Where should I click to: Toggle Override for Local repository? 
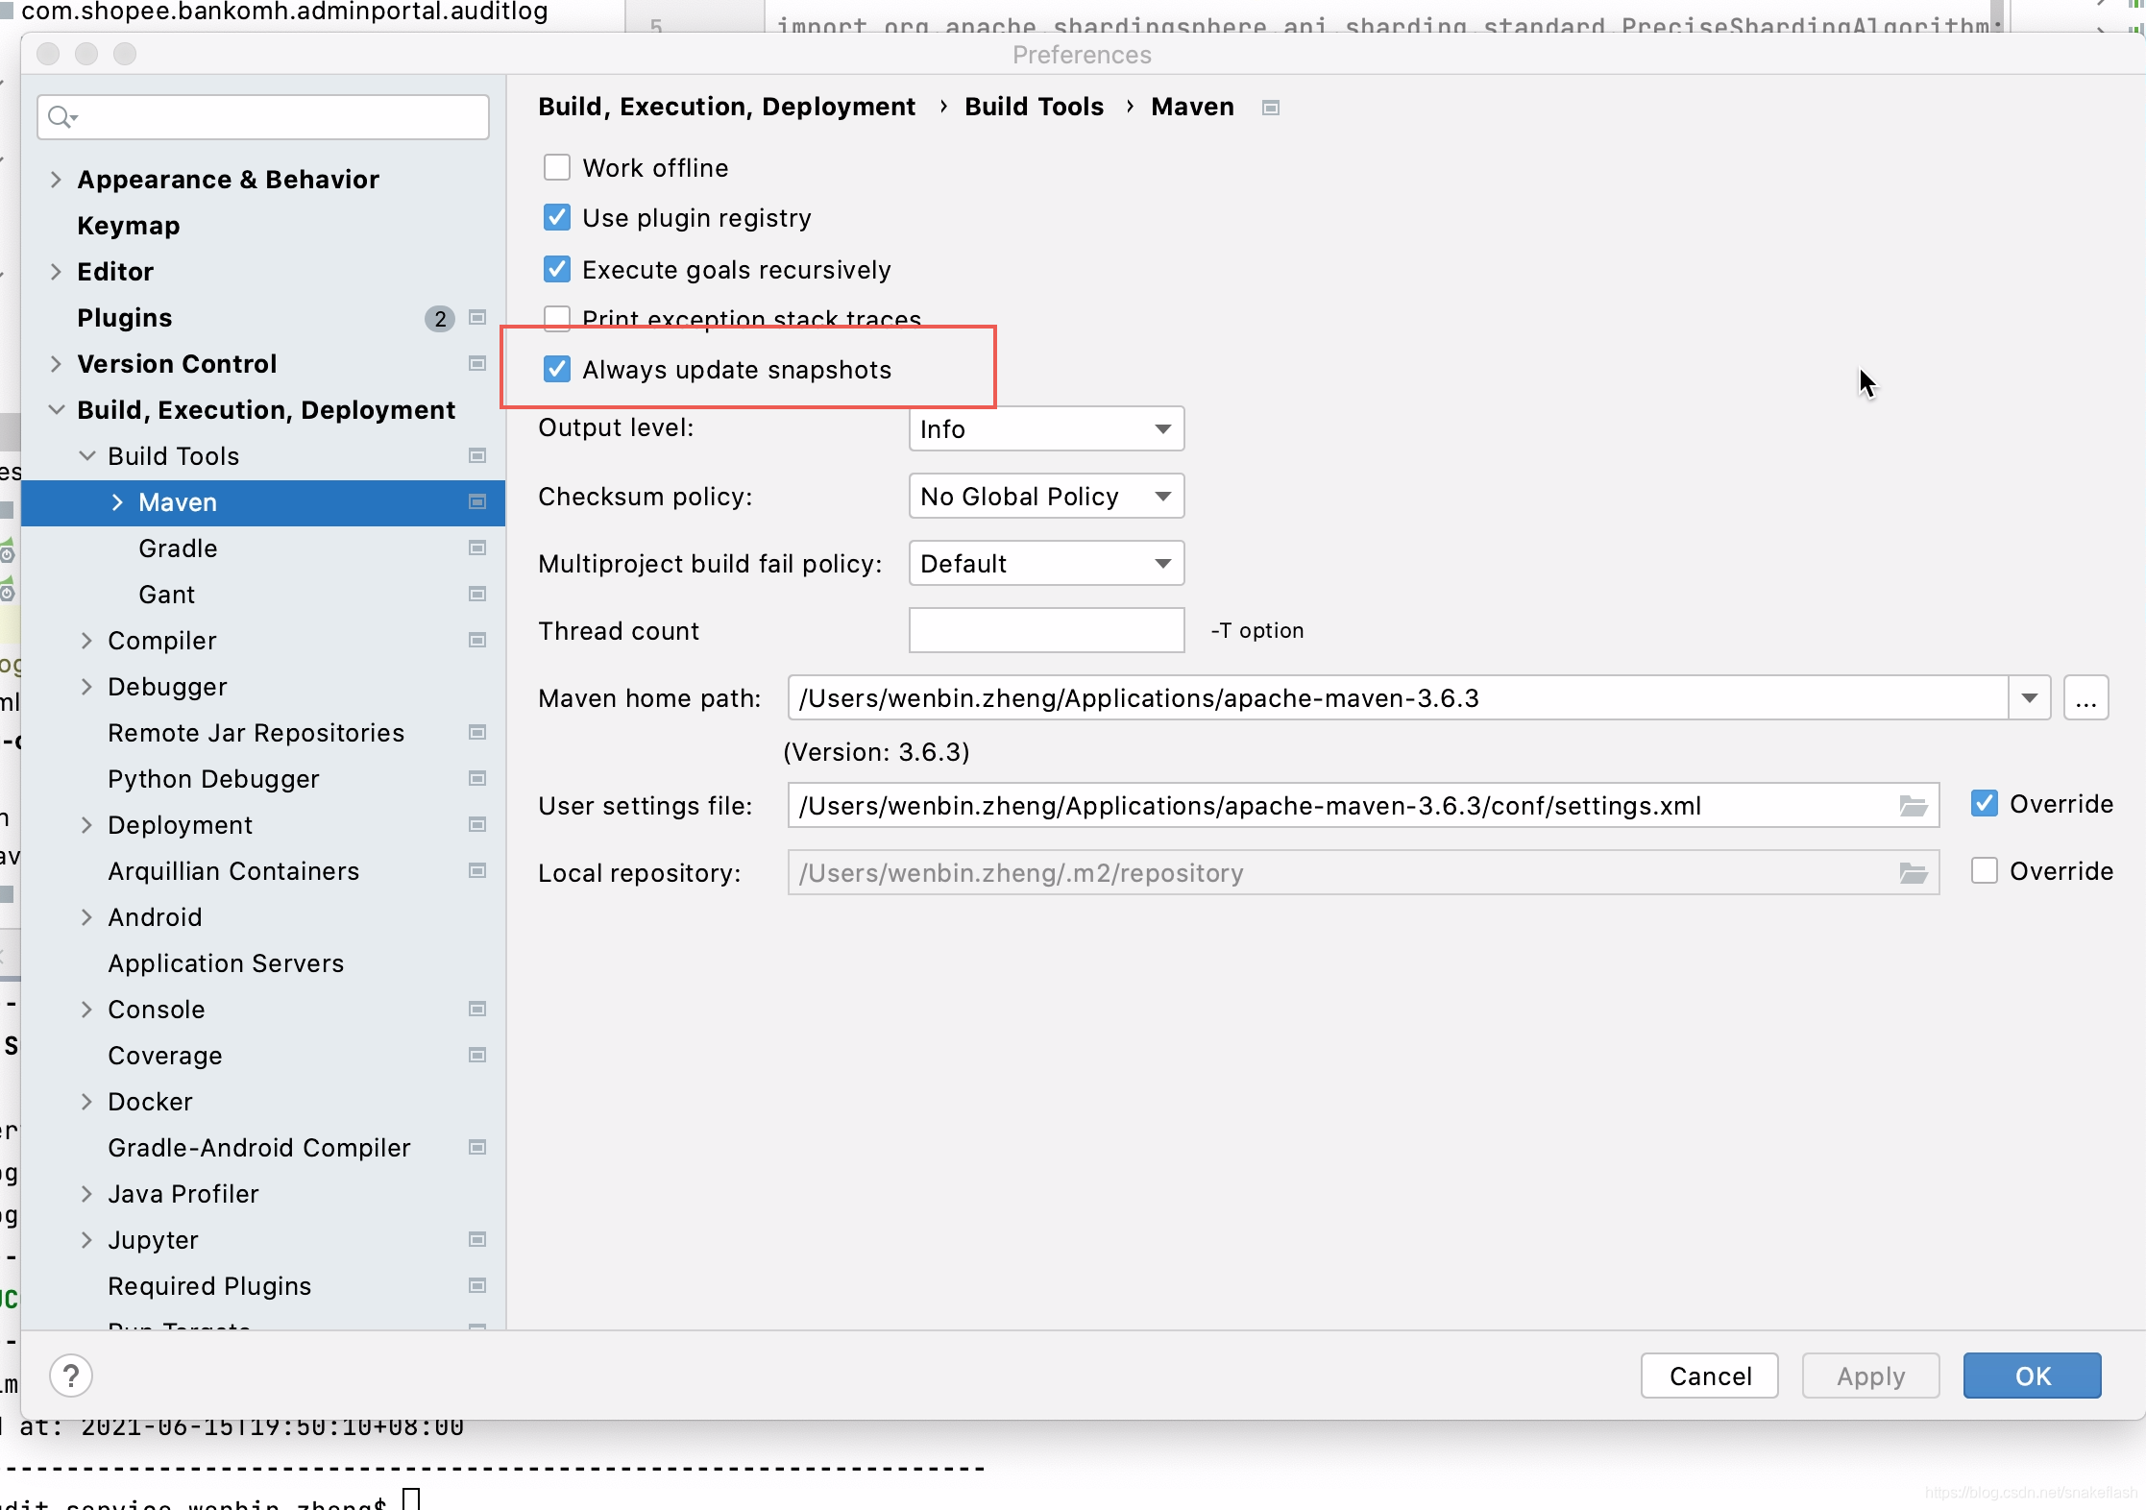(x=1985, y=871)
